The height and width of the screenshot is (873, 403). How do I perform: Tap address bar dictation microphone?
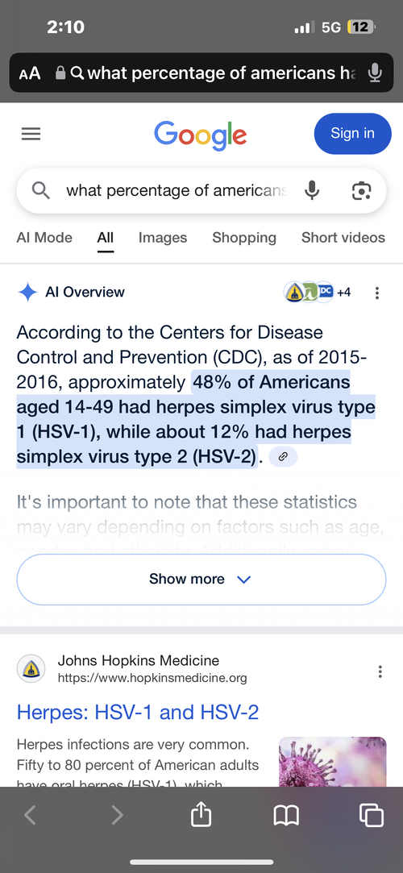[375, 73]
